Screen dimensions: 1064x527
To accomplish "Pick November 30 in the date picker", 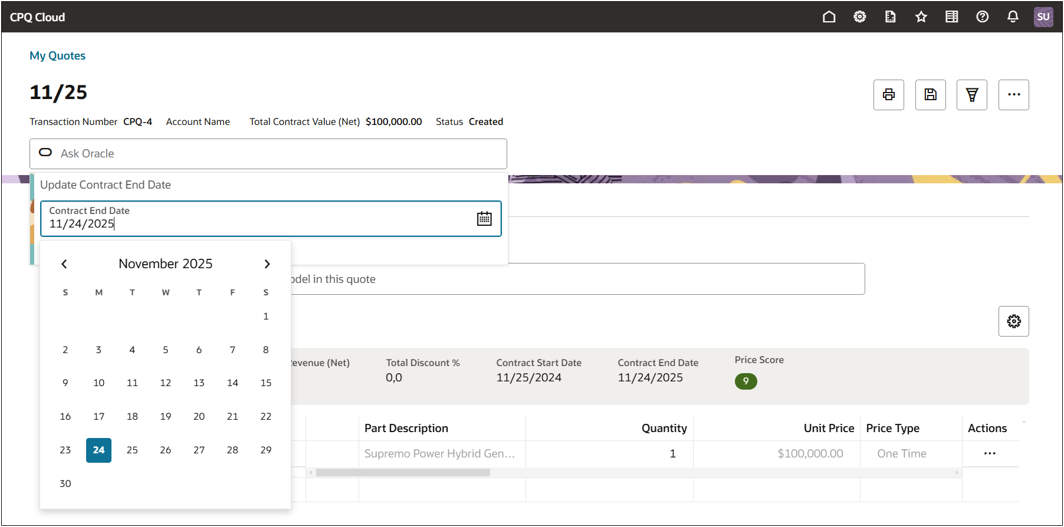I will pos(65,483).
